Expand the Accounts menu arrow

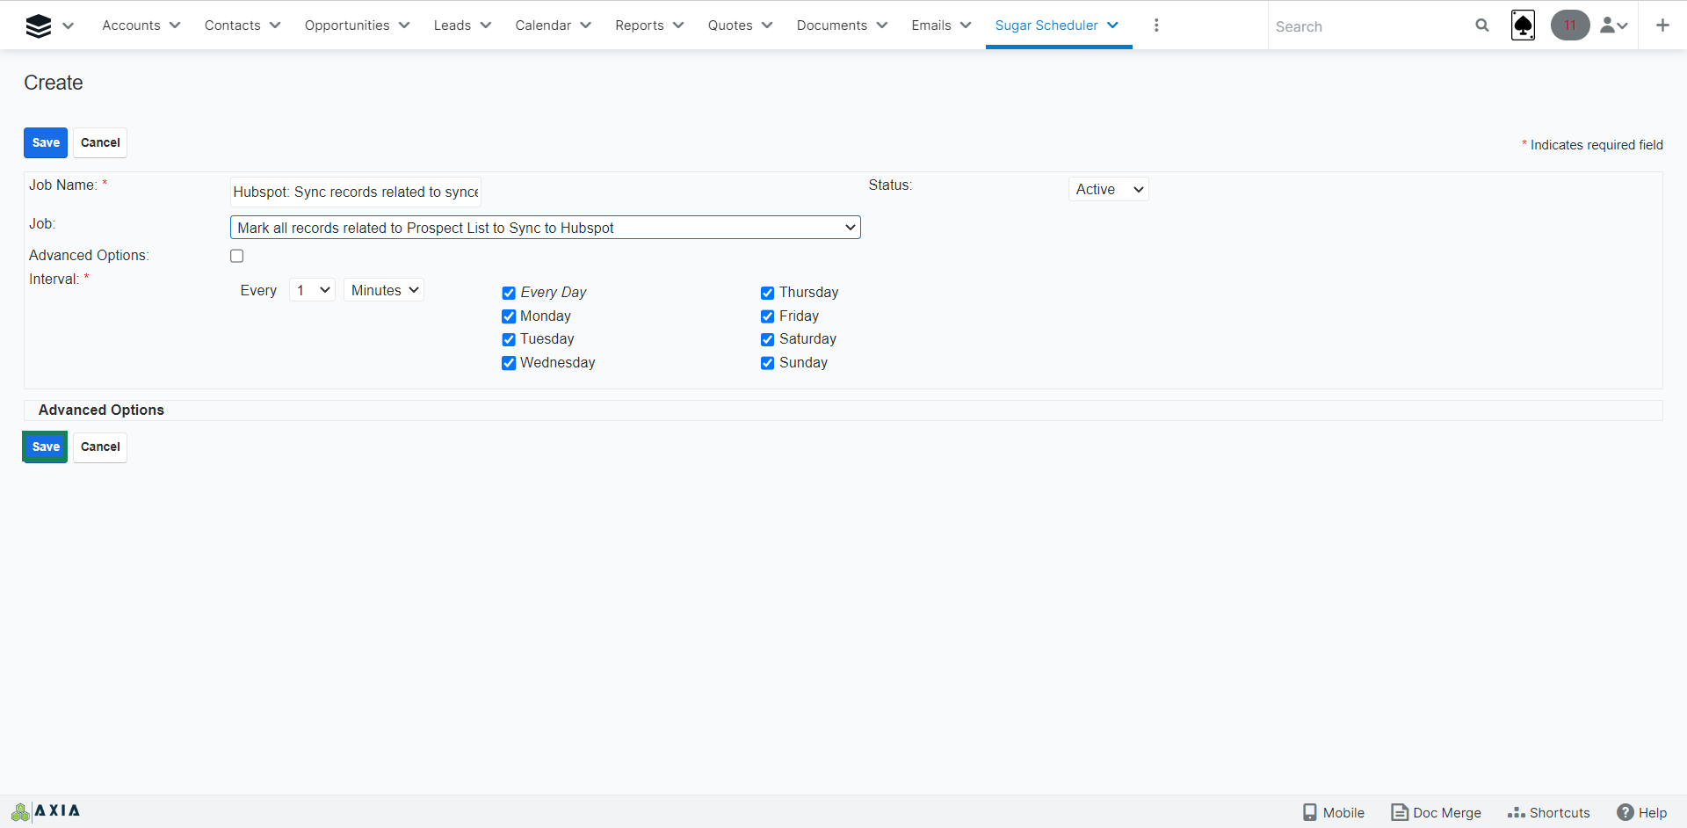[175, 25]
